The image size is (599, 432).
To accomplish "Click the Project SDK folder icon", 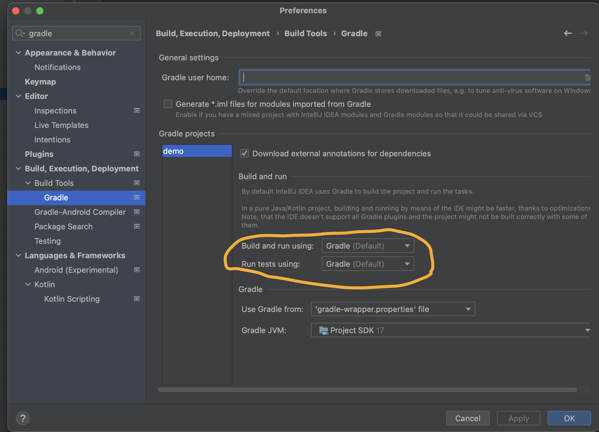I will coord(324,331).
